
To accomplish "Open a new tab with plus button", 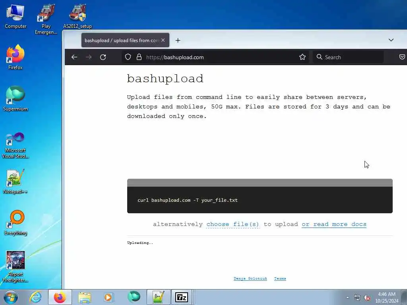I will pos(178,41).
